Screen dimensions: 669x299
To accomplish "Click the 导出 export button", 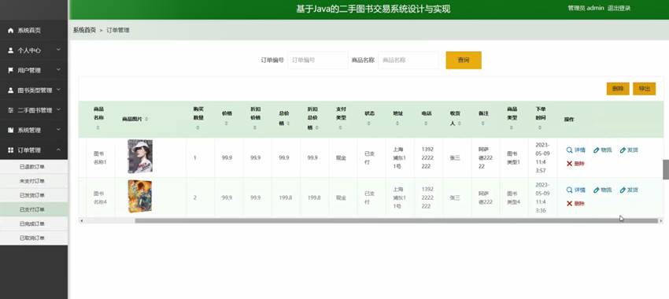I will click(x=645, y=89).
